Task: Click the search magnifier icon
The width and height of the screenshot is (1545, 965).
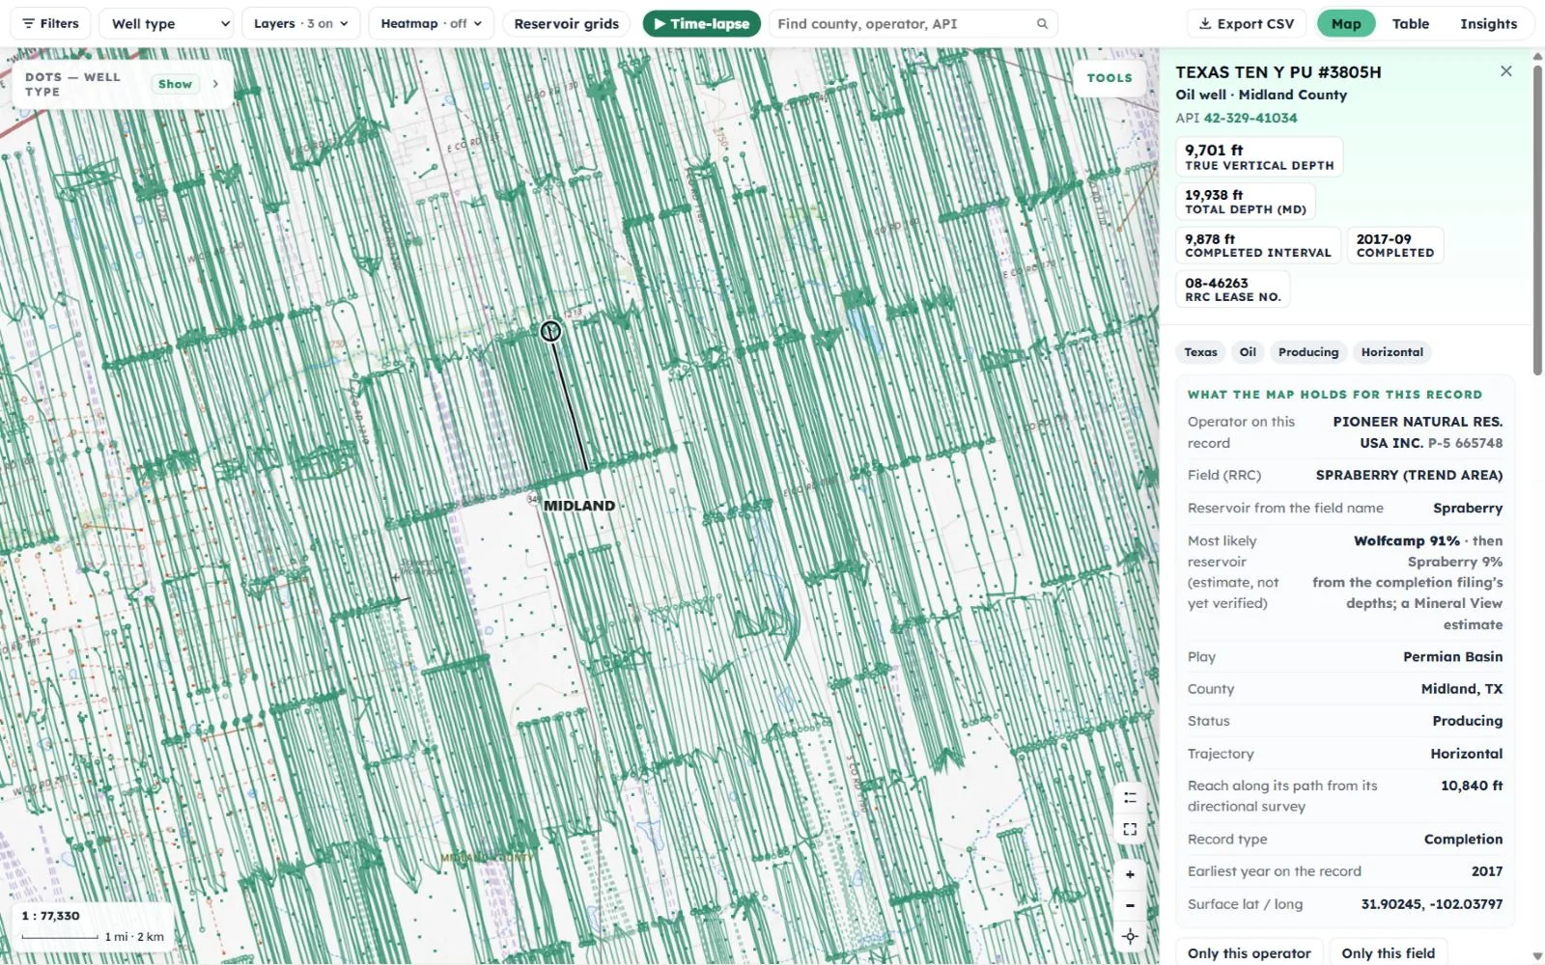Action: [1042, 23]
